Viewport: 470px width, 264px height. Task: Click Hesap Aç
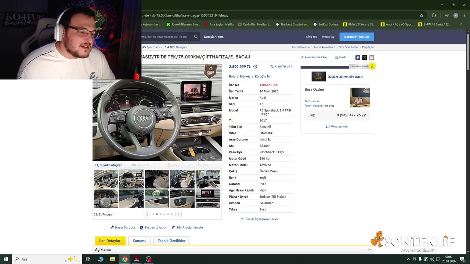pyautogui.click(x=328, y=37)
